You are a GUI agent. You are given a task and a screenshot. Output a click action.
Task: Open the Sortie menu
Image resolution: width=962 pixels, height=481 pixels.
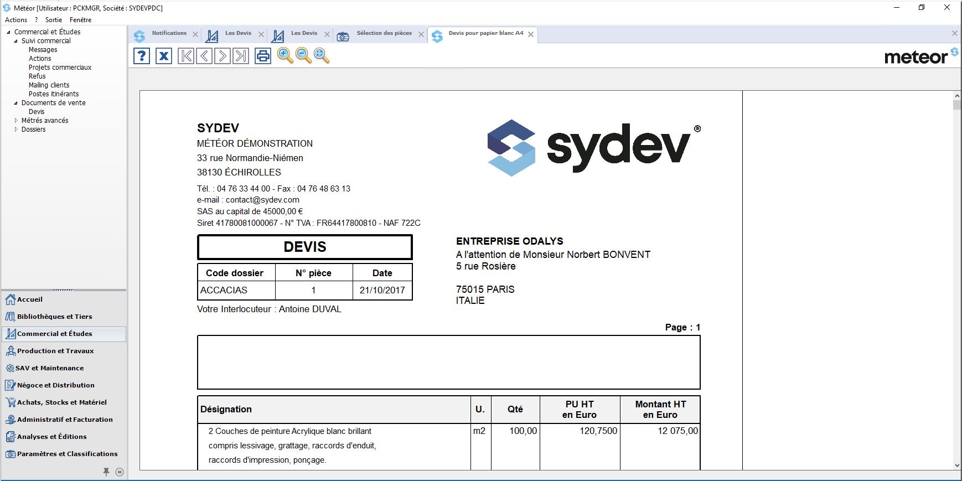tap(54, 19)
